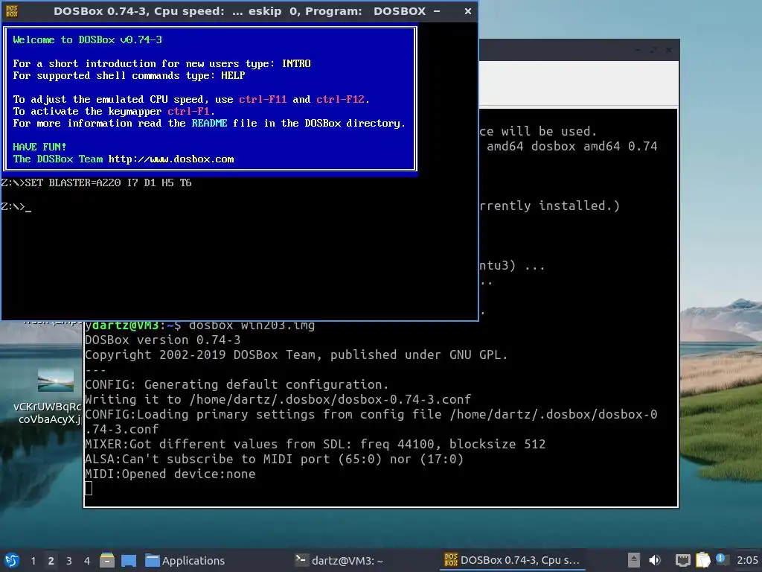Open the clipboard manager tray icon
Viewport: 762px width, 572px height.
[x=702, y=560]
